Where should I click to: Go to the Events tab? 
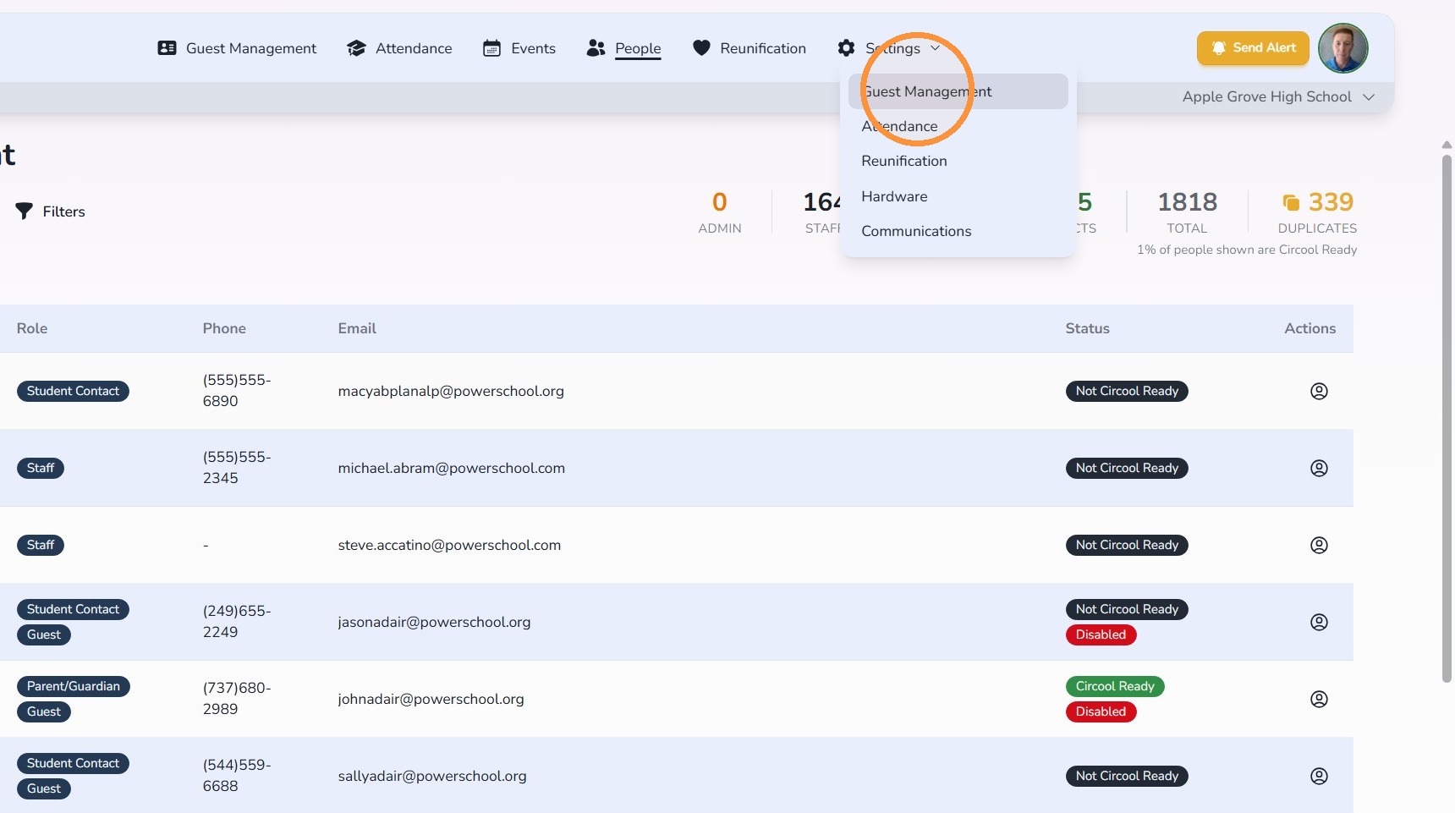tap(519, 48)
